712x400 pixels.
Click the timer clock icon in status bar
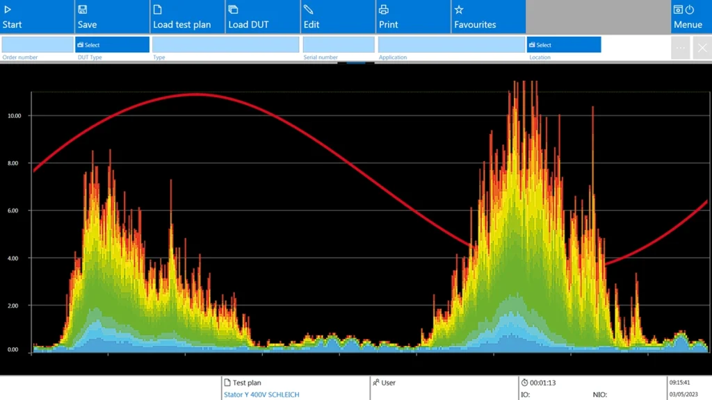pos(524,383)
